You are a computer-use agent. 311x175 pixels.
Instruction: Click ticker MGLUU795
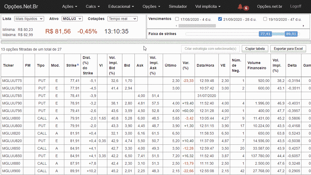pos(12,111)
